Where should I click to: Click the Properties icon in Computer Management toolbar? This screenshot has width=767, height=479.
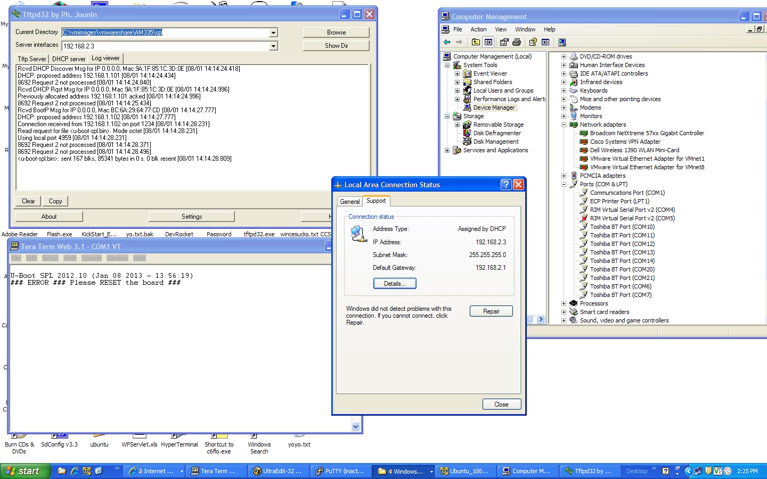click(x=504, y=42)
